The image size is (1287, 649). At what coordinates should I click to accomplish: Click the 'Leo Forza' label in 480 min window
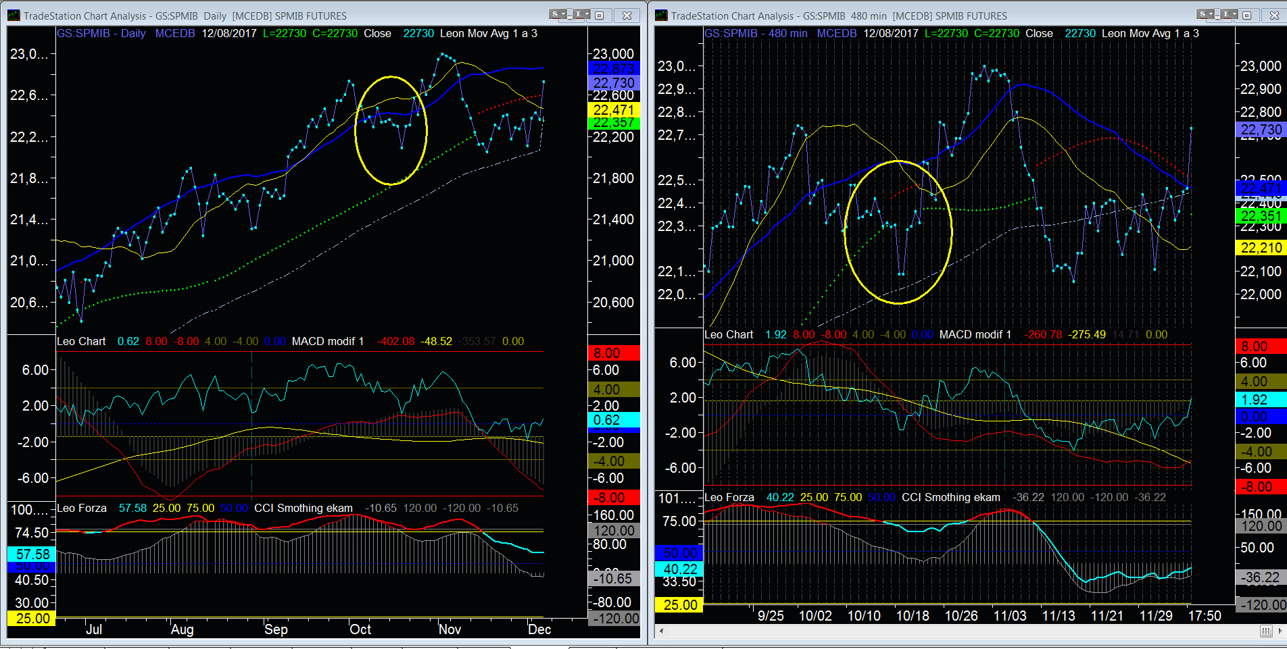(x=729, y=497)
